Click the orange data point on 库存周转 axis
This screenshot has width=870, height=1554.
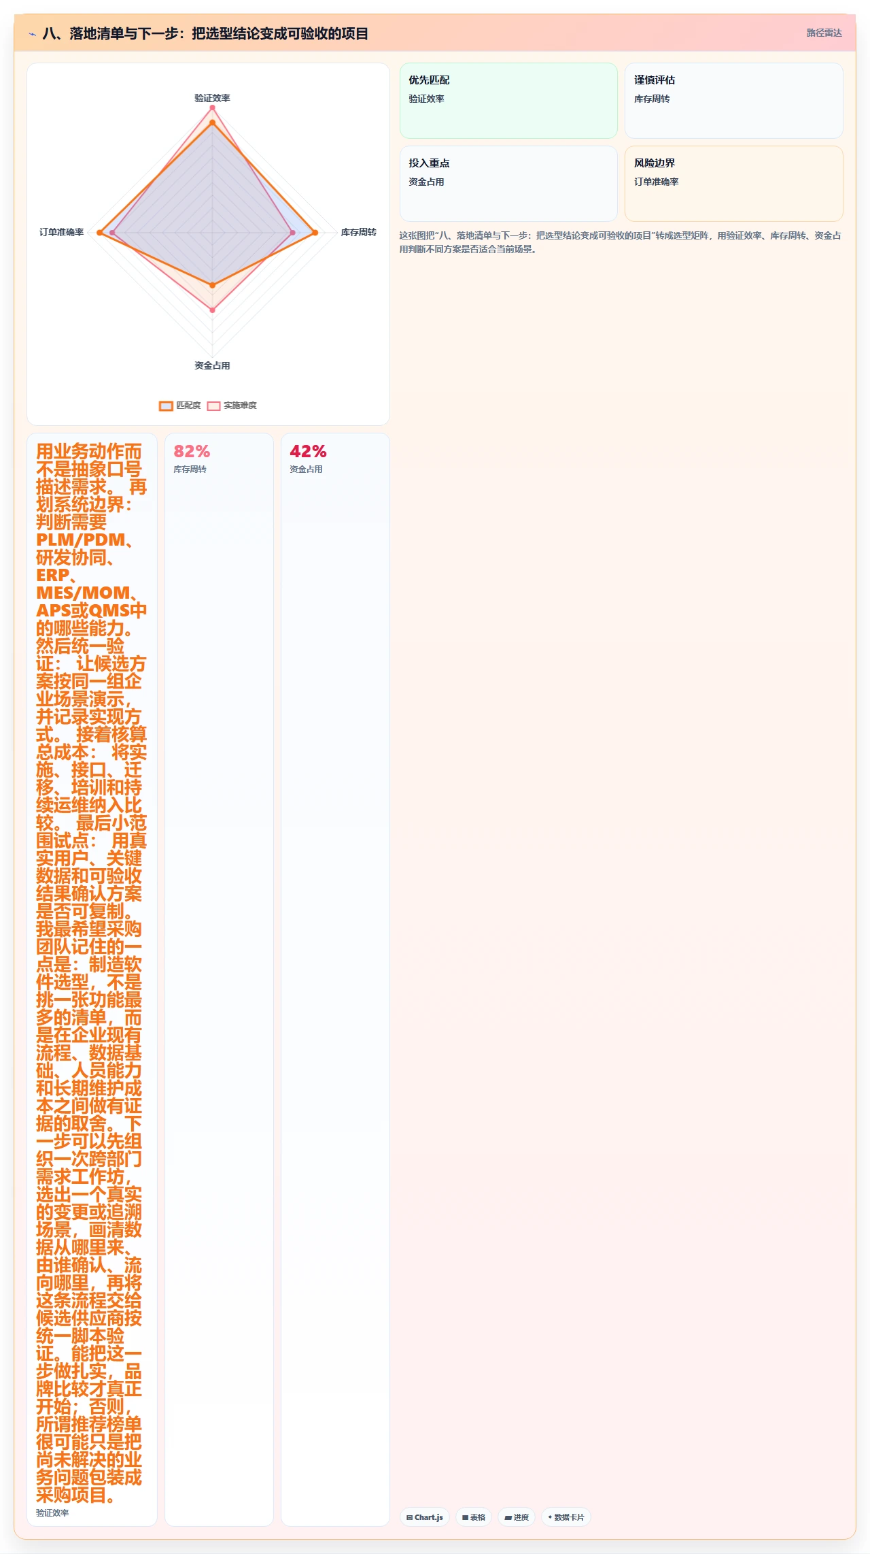[x=315, y=233]
